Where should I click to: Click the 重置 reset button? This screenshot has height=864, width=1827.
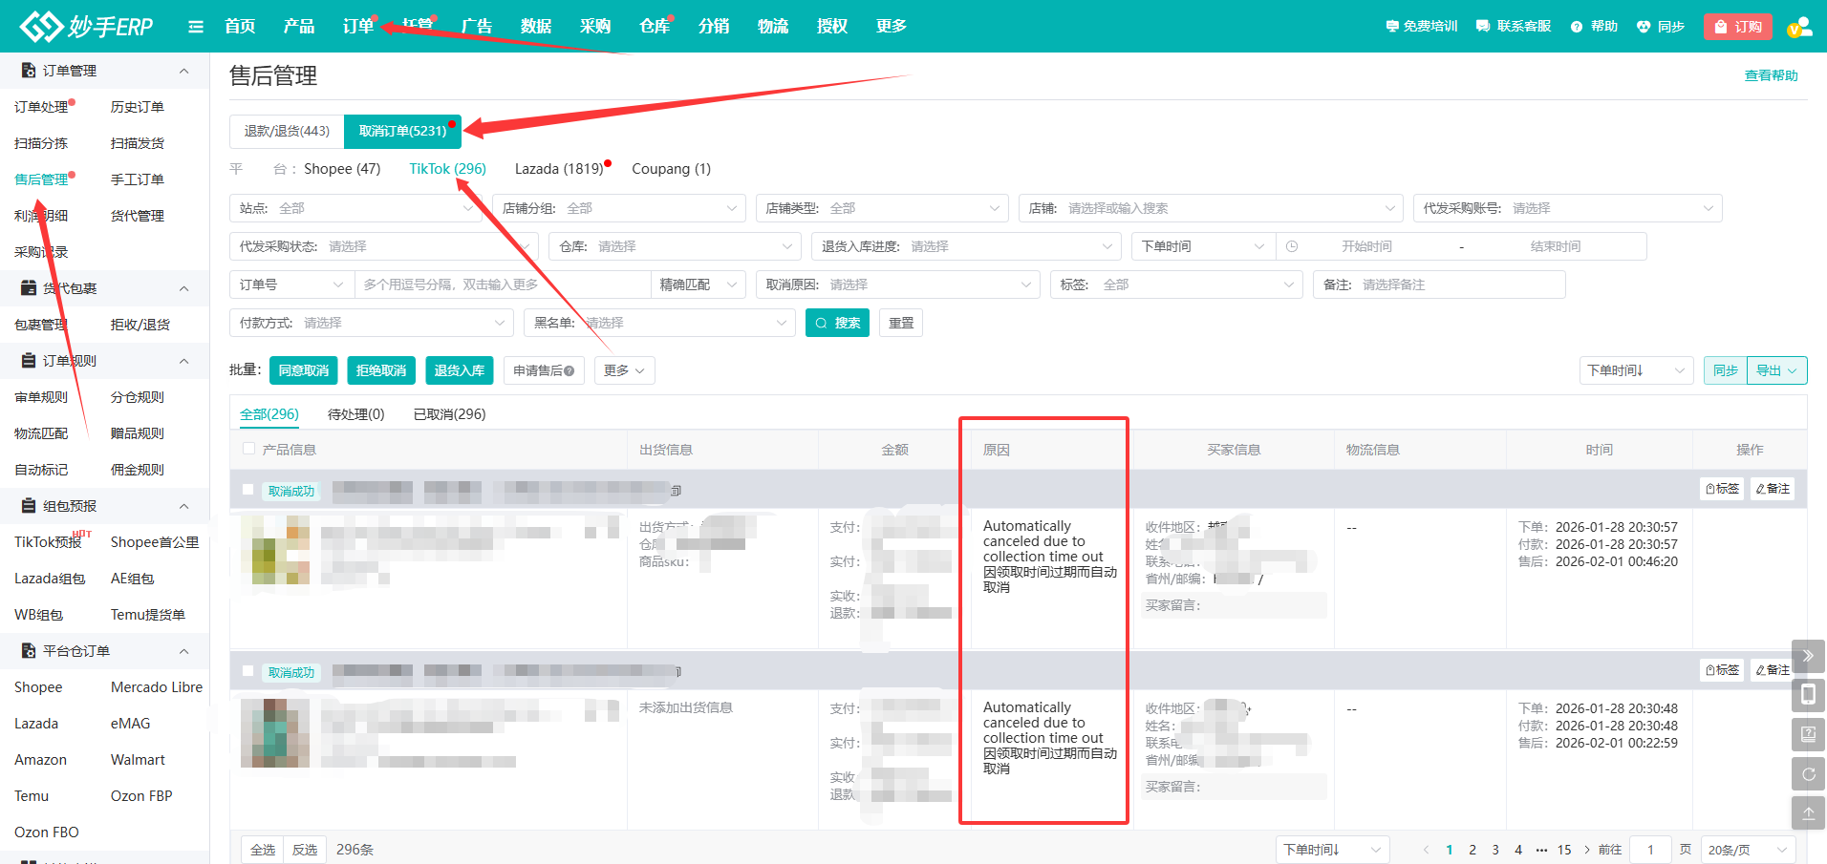click(x=901, y=323)
